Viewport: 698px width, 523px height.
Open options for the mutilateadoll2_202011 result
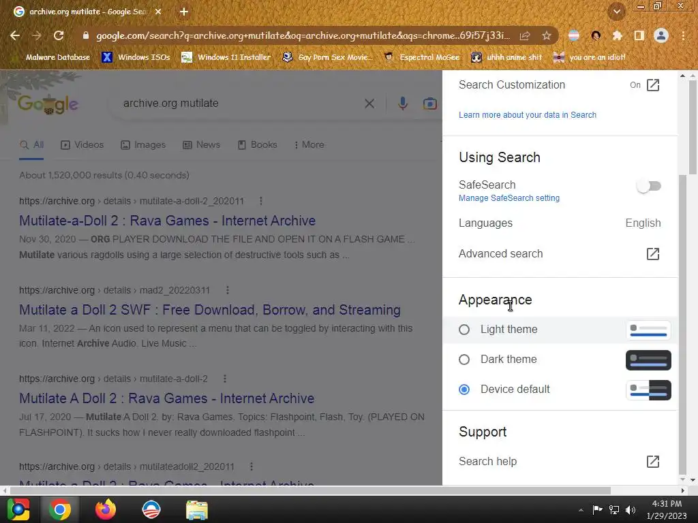(252, 466)
